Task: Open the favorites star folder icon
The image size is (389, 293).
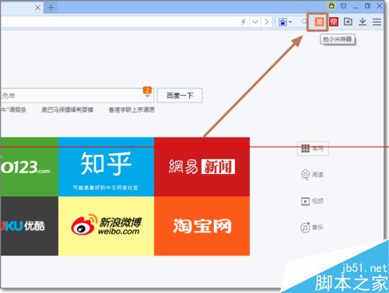Action: [348, 22]
